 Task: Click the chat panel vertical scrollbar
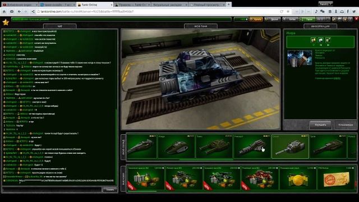click(x=116, y=146)
